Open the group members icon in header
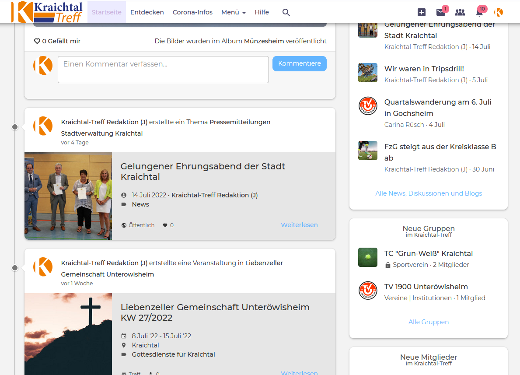The height and width of the screenshot is (375, 520). (460, 12)
